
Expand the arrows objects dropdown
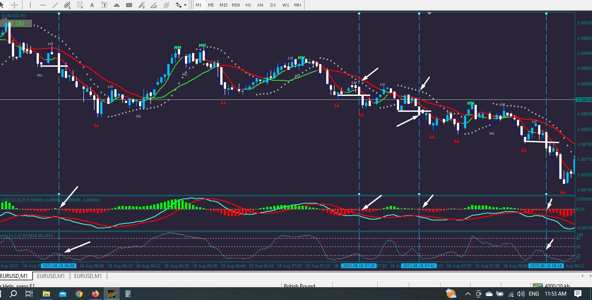click(185, 5)
